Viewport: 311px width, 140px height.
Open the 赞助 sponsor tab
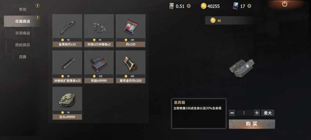(23, 9)
